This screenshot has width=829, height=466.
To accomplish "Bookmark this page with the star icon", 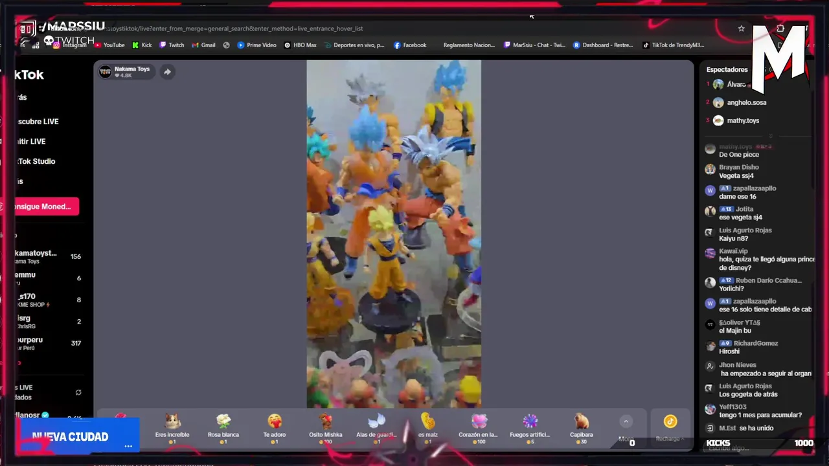I will [741, 28].
